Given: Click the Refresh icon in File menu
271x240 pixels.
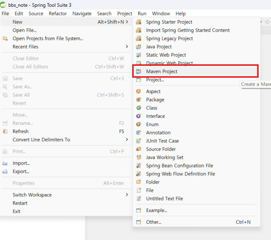Looking at the screenshot, I should click(x=5, y=131).
